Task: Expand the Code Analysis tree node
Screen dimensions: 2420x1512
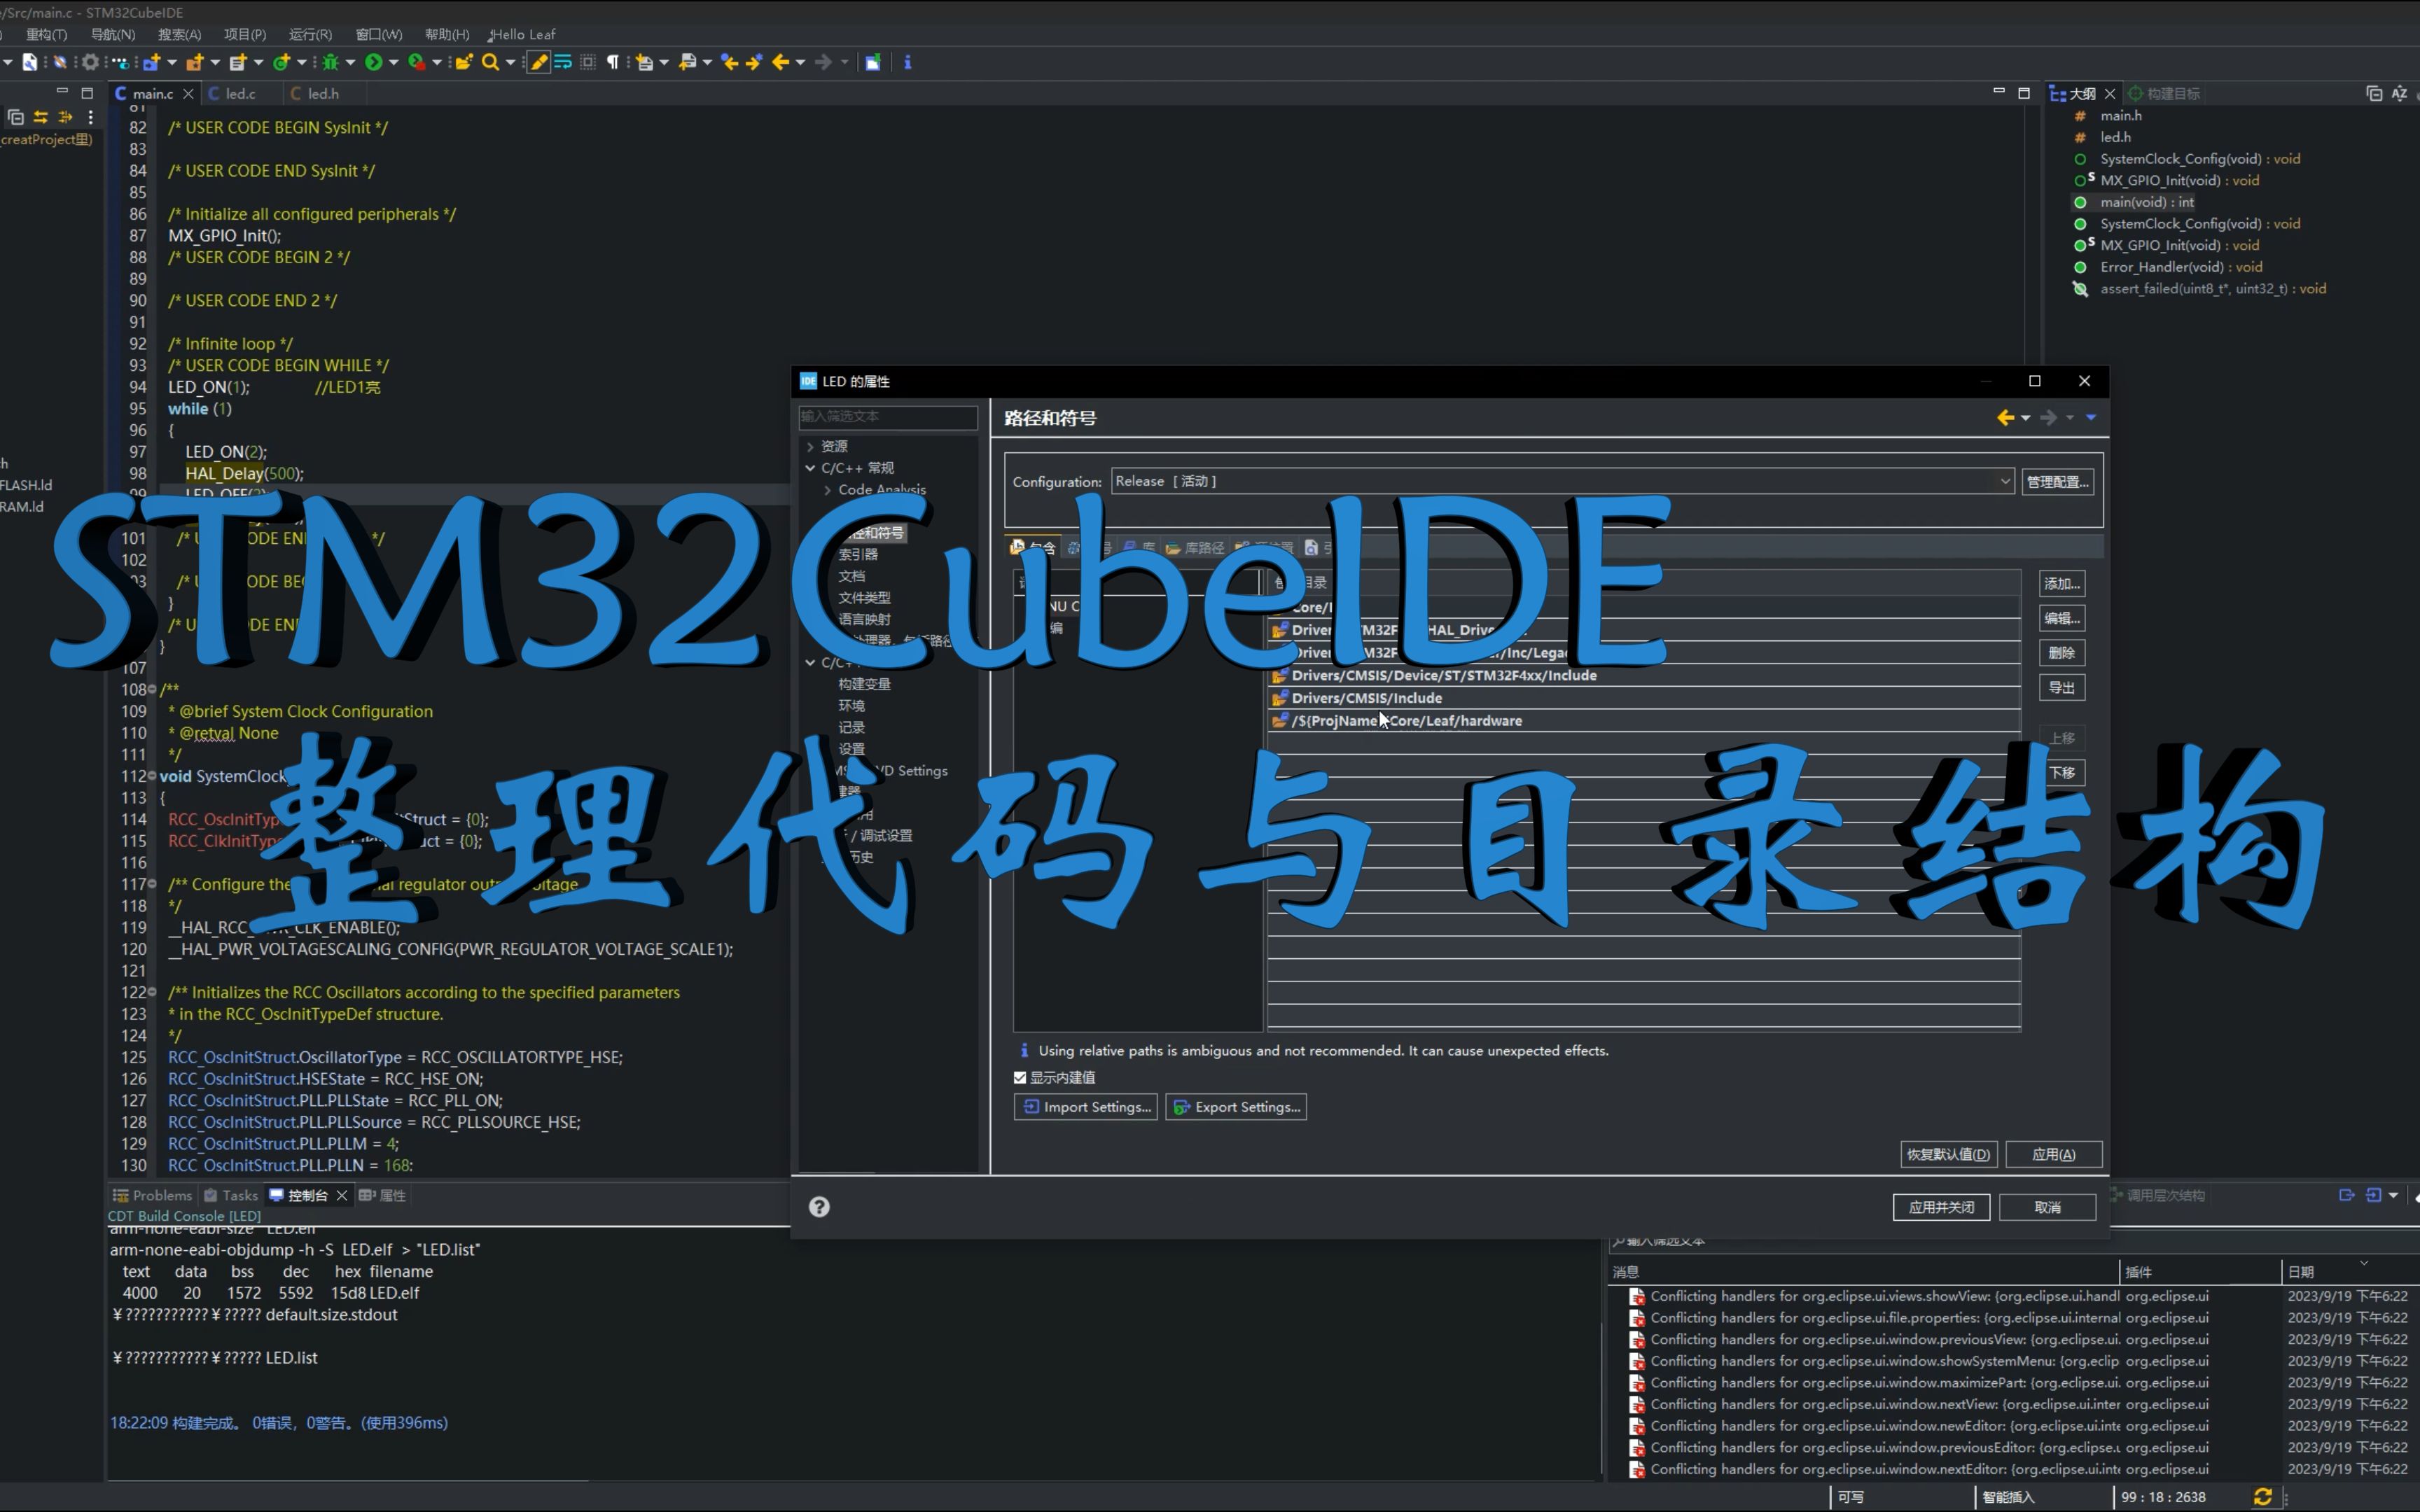Action: [x=827, y=490]
